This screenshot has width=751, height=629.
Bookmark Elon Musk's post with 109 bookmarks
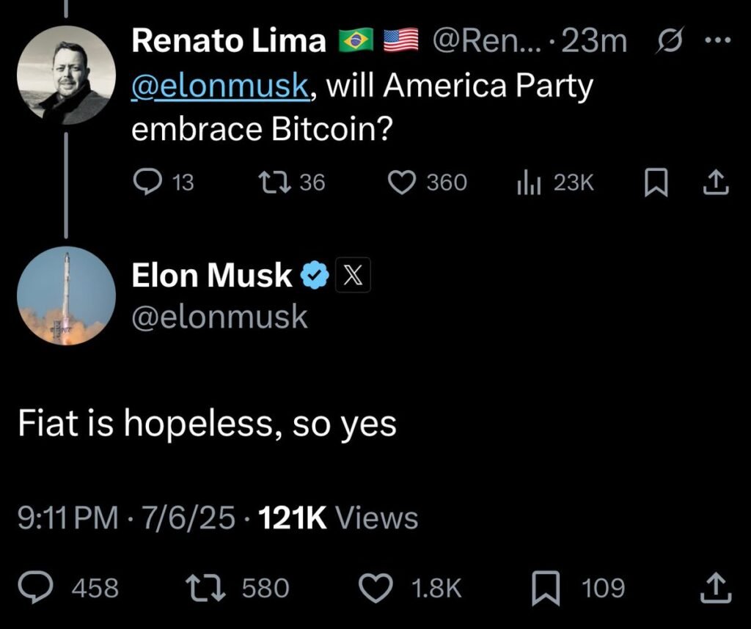(x=546, y=588)
